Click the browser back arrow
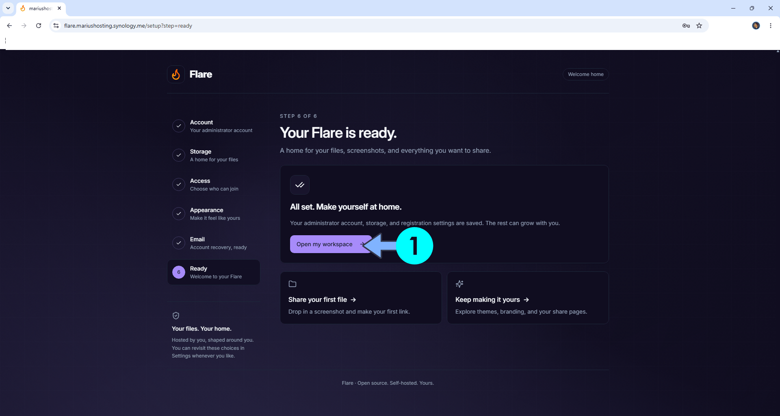 click(9, 26)
